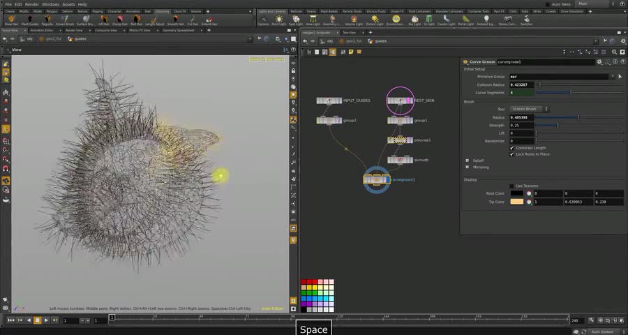The height and width of the screenshot is (335, 628).
Task: Enable the Use Textures checkbox
Action: pos(512,186)
